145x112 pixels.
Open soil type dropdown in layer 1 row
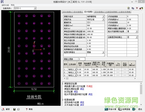75,69
